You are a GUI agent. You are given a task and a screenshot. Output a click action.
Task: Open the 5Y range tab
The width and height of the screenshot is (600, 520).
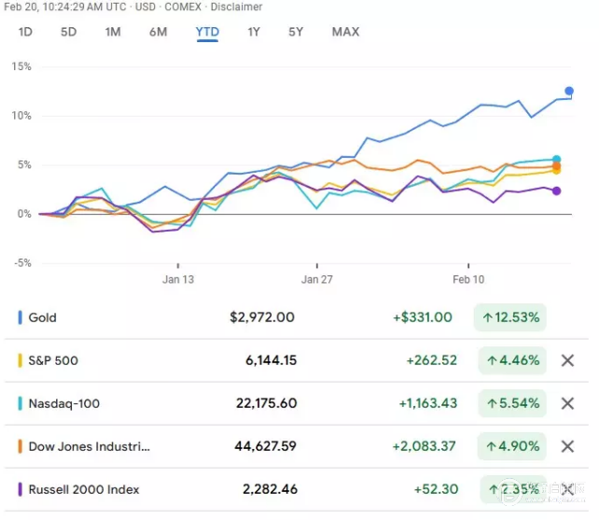click(x=296, y=32)
